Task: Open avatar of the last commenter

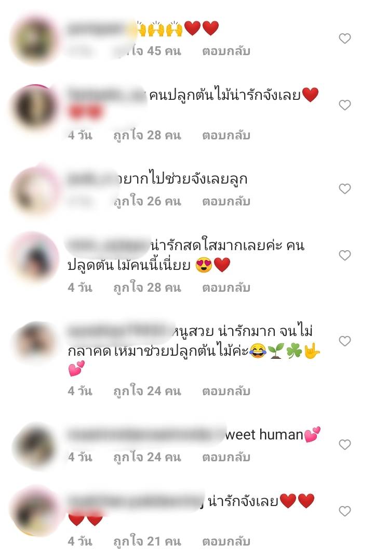Action: coord(34,512)
